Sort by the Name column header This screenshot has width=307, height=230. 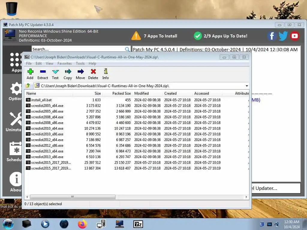pyautogui.click(x=49, y=93)
